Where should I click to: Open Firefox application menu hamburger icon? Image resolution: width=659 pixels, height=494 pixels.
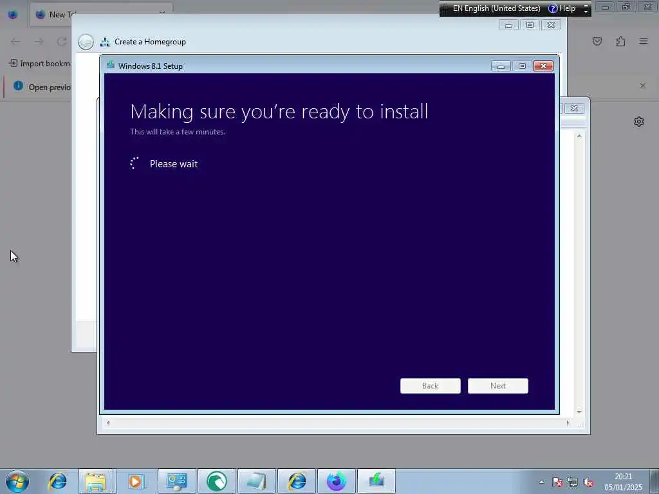(x=643, y=41)
